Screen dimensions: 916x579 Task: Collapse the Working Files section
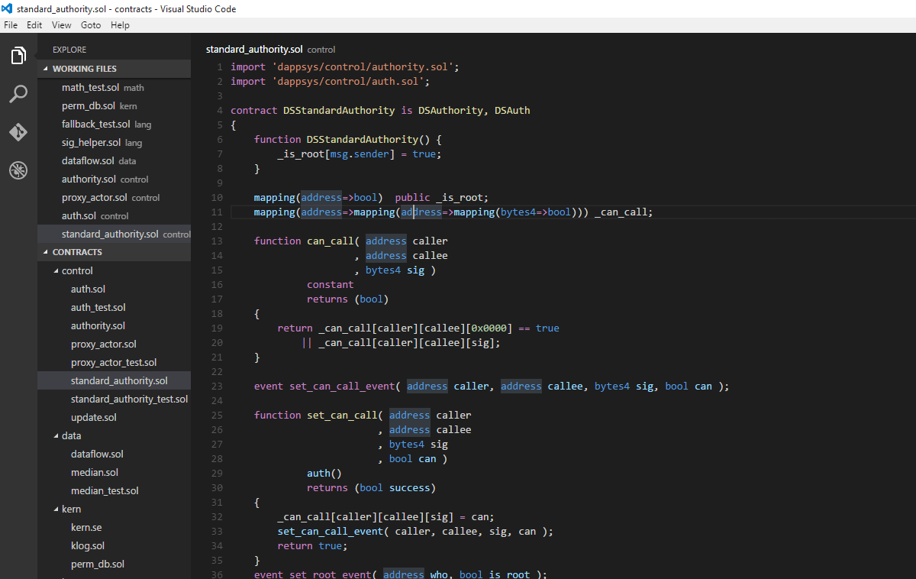click(84, 69)
